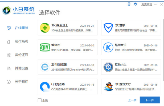The height and width of the screenshot is (106, 164).
Task: Click the 小白系统 logo
Action: click(x=18, y=11)
